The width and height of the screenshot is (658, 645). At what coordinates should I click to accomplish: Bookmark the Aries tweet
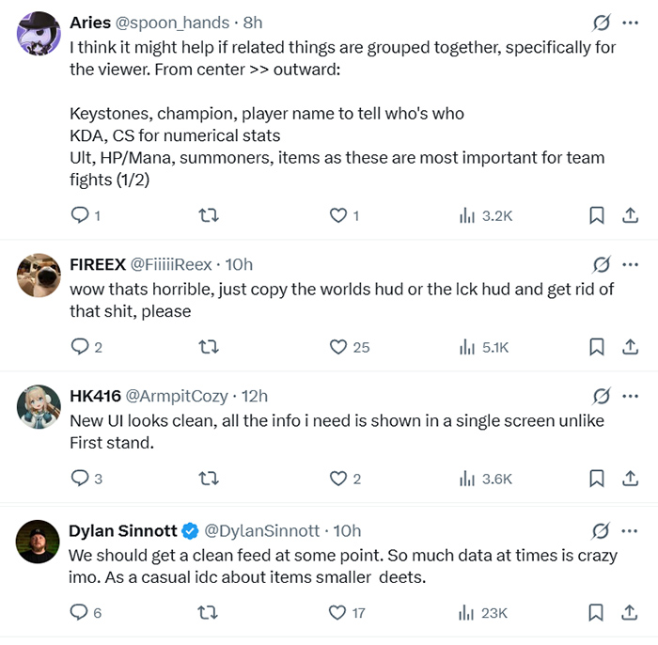coord(596,216)
